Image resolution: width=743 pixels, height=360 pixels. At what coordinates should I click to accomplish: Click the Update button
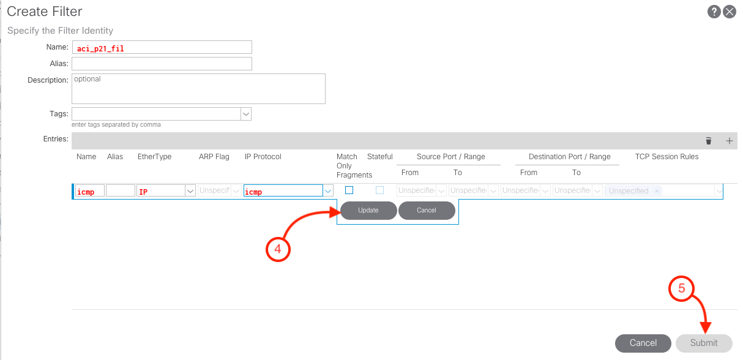tap(368, 211)
